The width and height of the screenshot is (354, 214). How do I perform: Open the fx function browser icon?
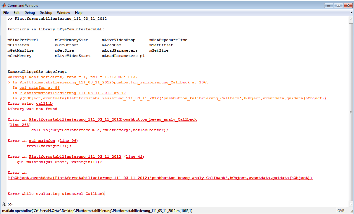4,204
